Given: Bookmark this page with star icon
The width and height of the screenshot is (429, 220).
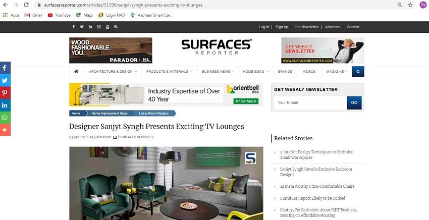Looking at the screenshot, I should (x=410, y=5).
